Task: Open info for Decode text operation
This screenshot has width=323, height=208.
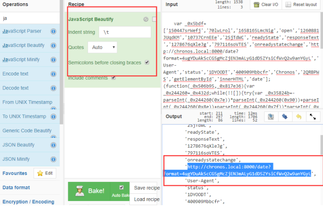Action: 53,88
